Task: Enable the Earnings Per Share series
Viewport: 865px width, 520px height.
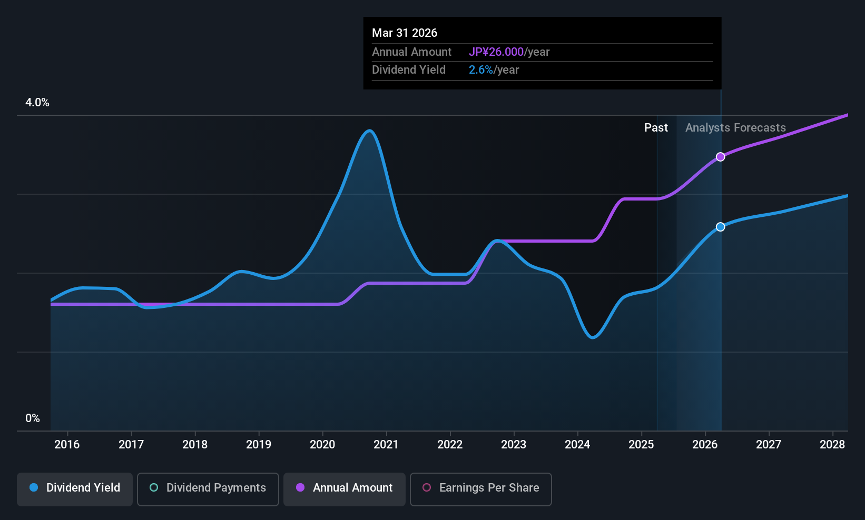Action: coord(481,489)
